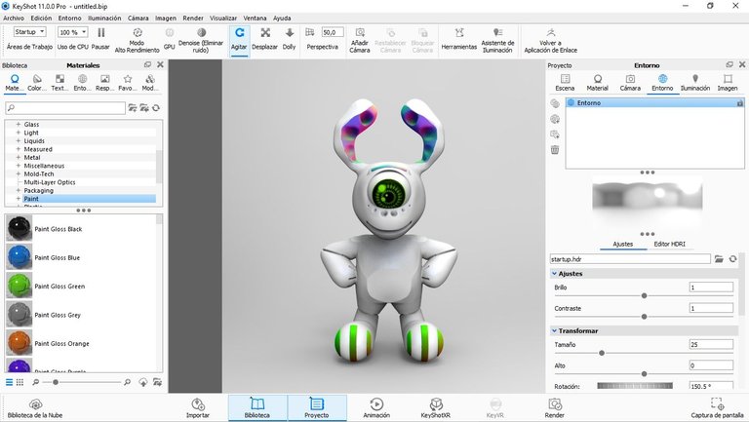Toggle the Biblioteca panel button
This screenshot has width=749, height=422.
click(x=257, y=408)
